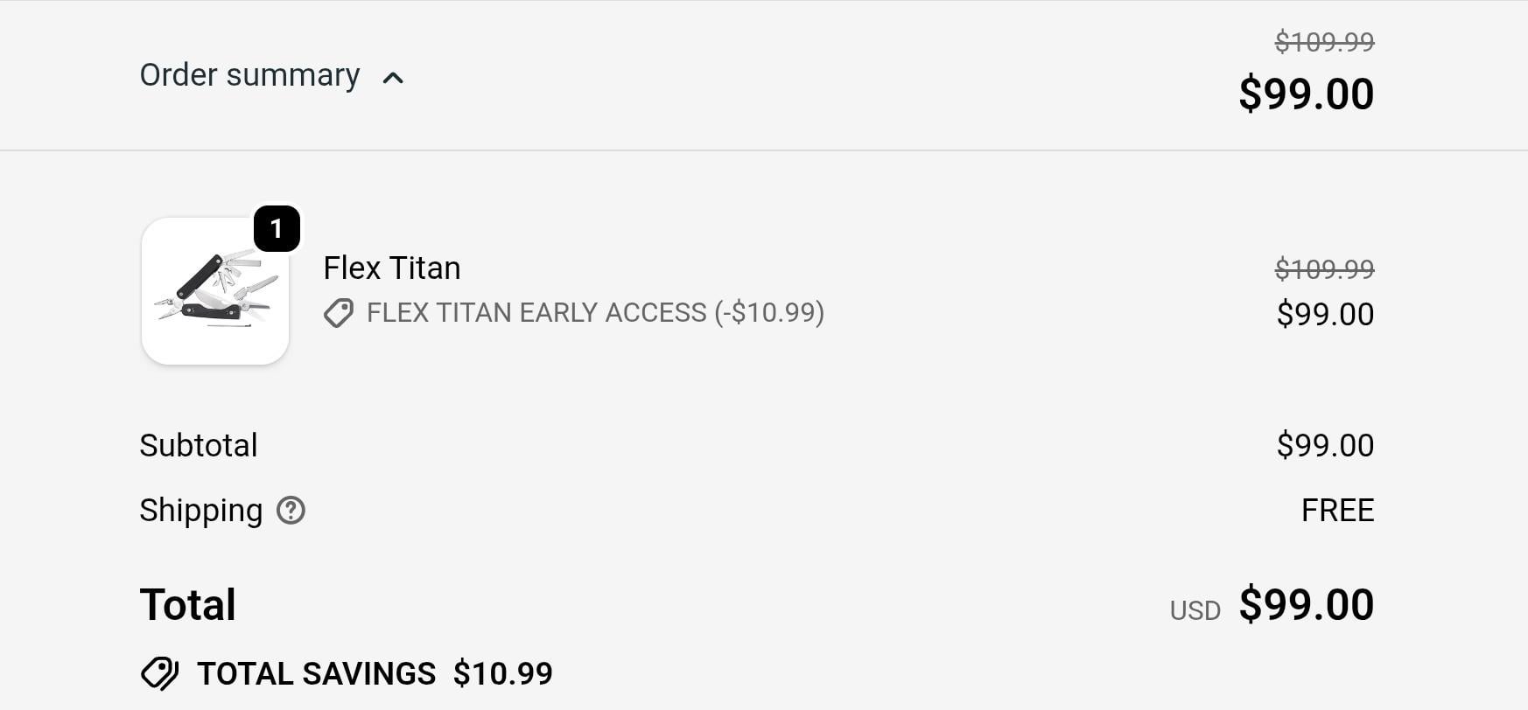Click the Subtotal label
Viewport: 1528px width, 710px height.
(x=199, y=445)
